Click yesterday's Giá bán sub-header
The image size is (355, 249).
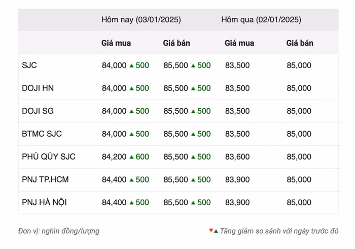pos(300,43)
